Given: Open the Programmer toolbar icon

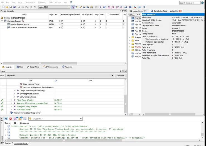Looking at the screenshot, I should pyautogui.click(x=130, y=7).
